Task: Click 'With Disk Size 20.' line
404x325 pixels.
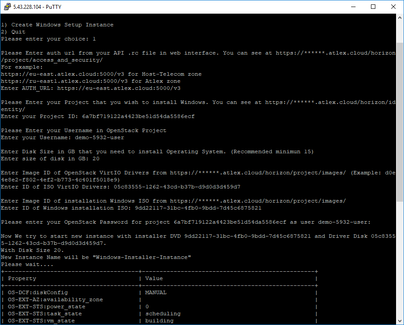Action: pyautogui.click(x=33, y=250)
